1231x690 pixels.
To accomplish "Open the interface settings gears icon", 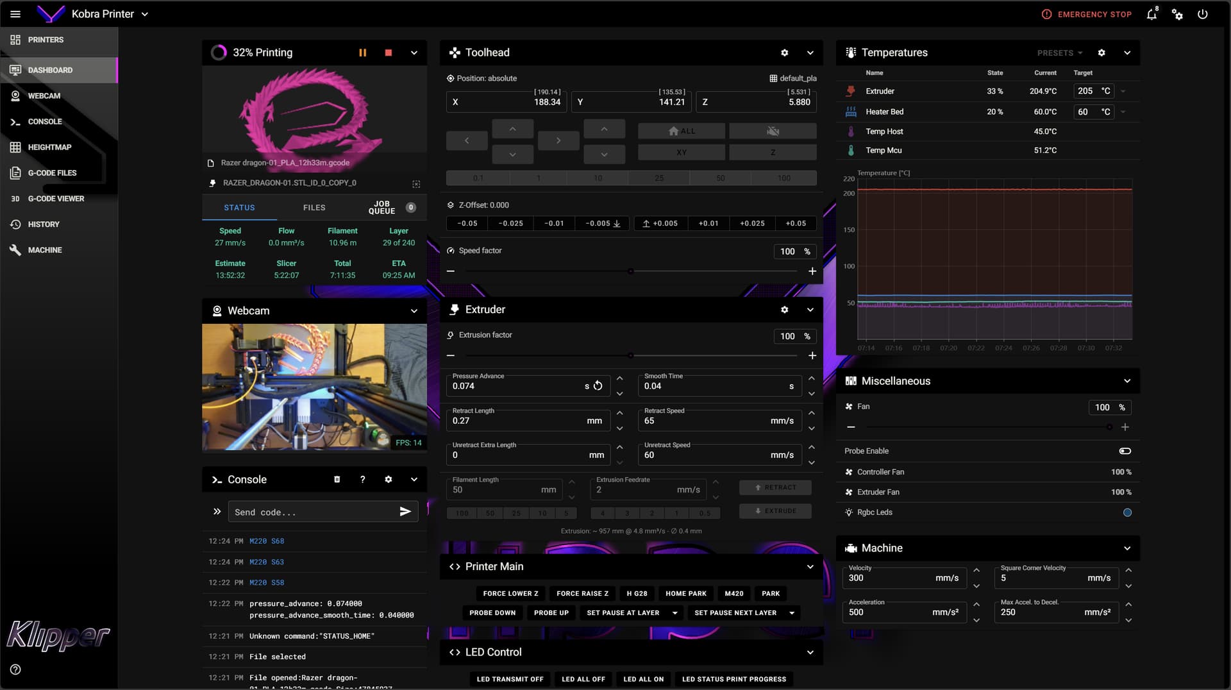I will (1177, 14).
